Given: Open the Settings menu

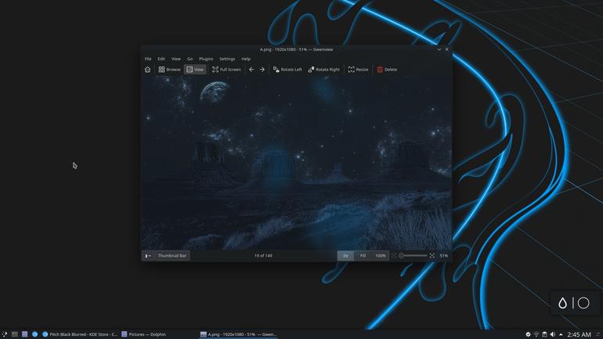Looking at the screenshot, I should (x=227, y=59).
